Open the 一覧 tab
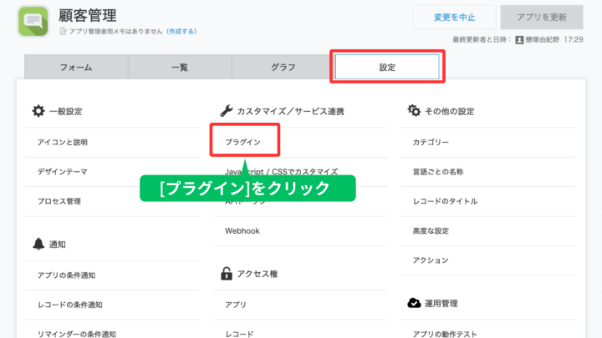This screenshot has width=602, height=338. click(x=179, y=67)
